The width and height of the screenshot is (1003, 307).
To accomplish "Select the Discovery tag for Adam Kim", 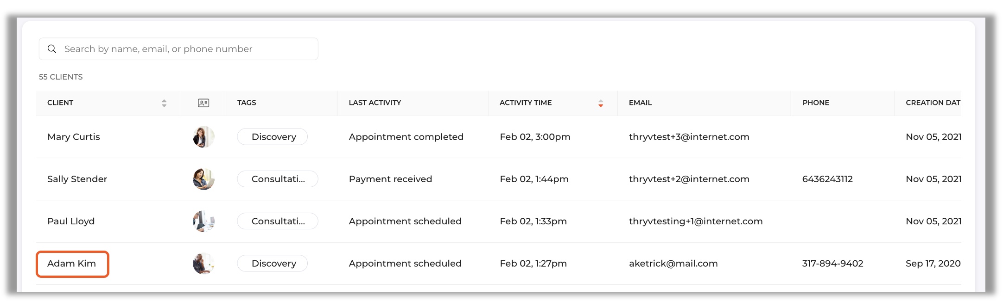I will click(273, 264).
